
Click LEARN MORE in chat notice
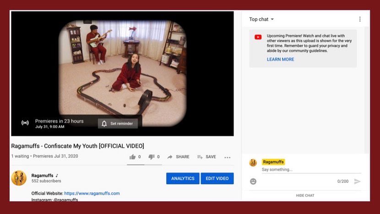coord(280,59)
